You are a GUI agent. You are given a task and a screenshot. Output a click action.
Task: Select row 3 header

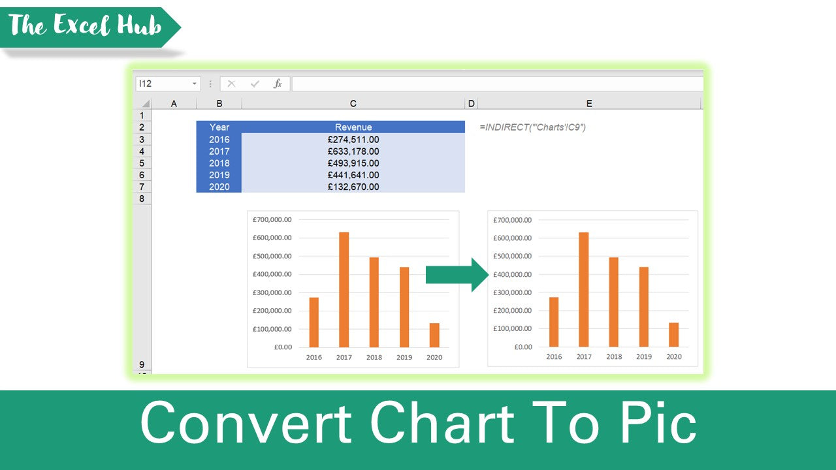(x=142, y=140)
